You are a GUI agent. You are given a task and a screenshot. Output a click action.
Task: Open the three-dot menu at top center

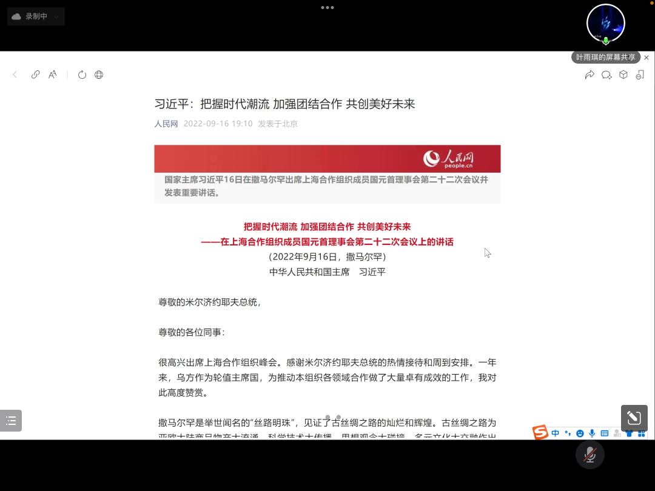(x=327, y=8)
